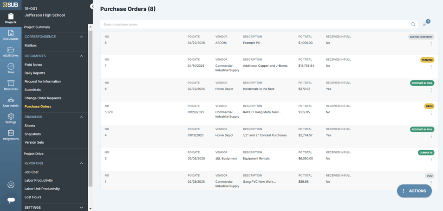The width and height of the screenshot is (443, 211).
Task: Collapse the Drawings section
Action: pyautogui.click(x=82, y=117)
